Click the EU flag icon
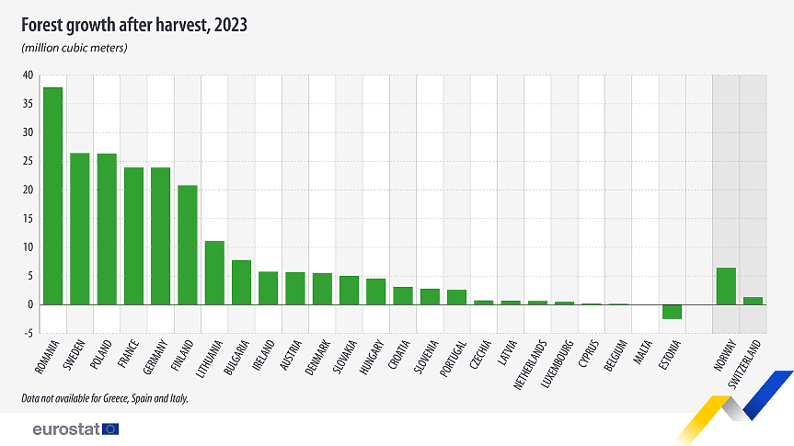Screen dimensions: 794x446 110,429
